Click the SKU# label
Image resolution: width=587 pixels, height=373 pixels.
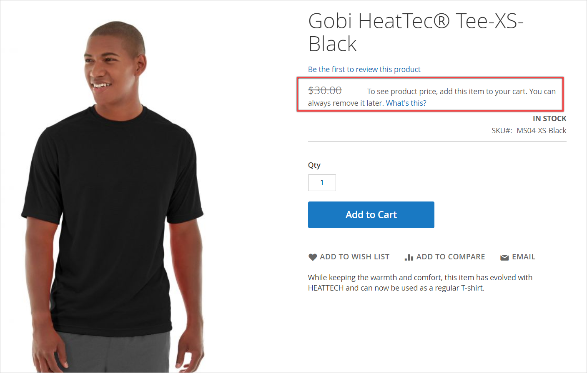tap(502, 131)
